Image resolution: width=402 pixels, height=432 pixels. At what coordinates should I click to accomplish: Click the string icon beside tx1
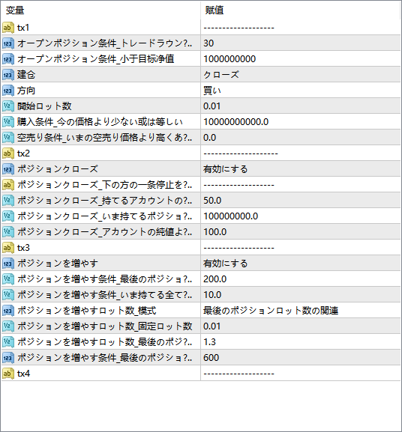(8, 28)
